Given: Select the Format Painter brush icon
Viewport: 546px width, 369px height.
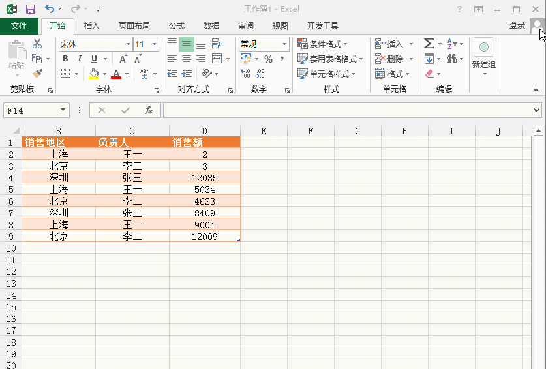Looking at the screenshot, I should click(x=37, y=74).
